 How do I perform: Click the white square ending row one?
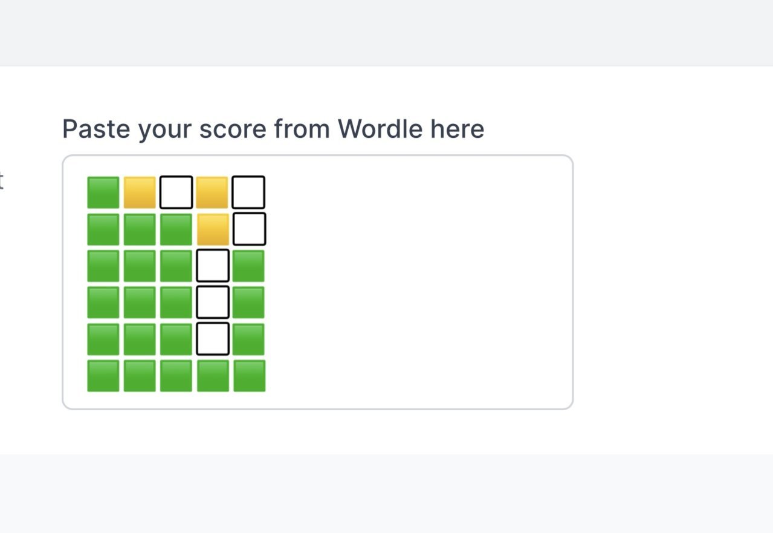click(248, 192)
